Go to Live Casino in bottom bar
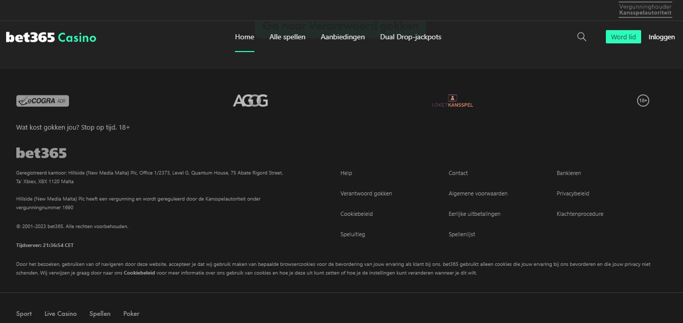This screenshot has width=683, height=323. 60,314
